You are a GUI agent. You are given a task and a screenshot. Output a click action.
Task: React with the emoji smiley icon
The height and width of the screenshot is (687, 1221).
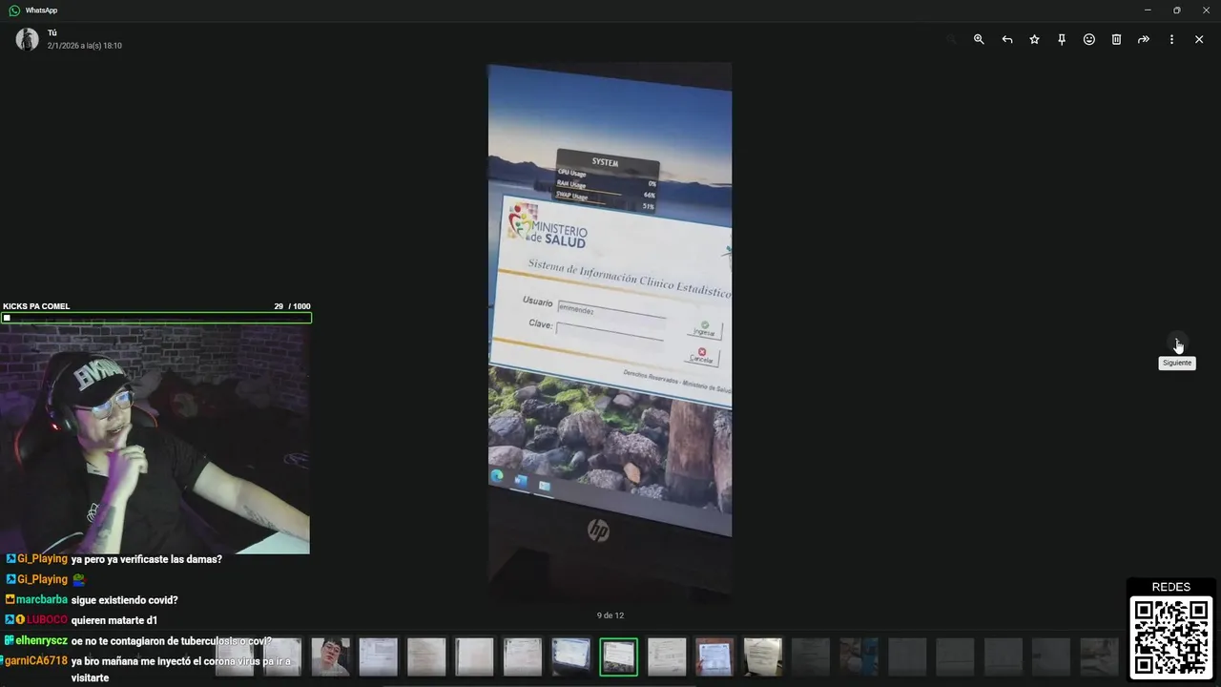coord(1089,39)
